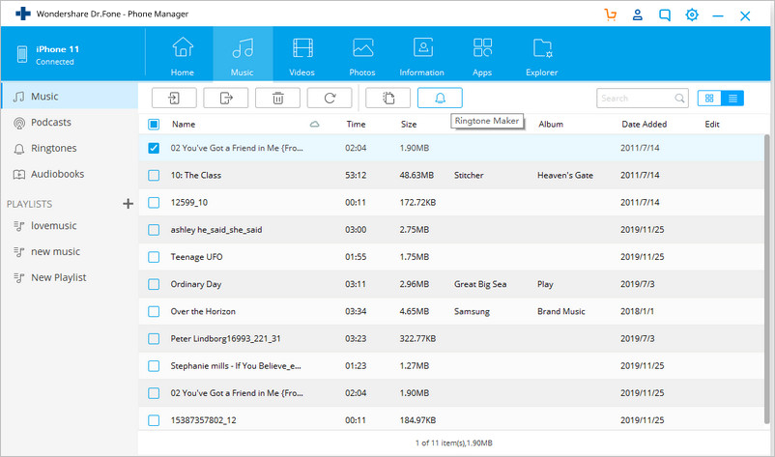Image resolution: width=775 pixels, height=457 pixels.
Task: Select Ringtones in the sidebar
Action: click(70, 148)
